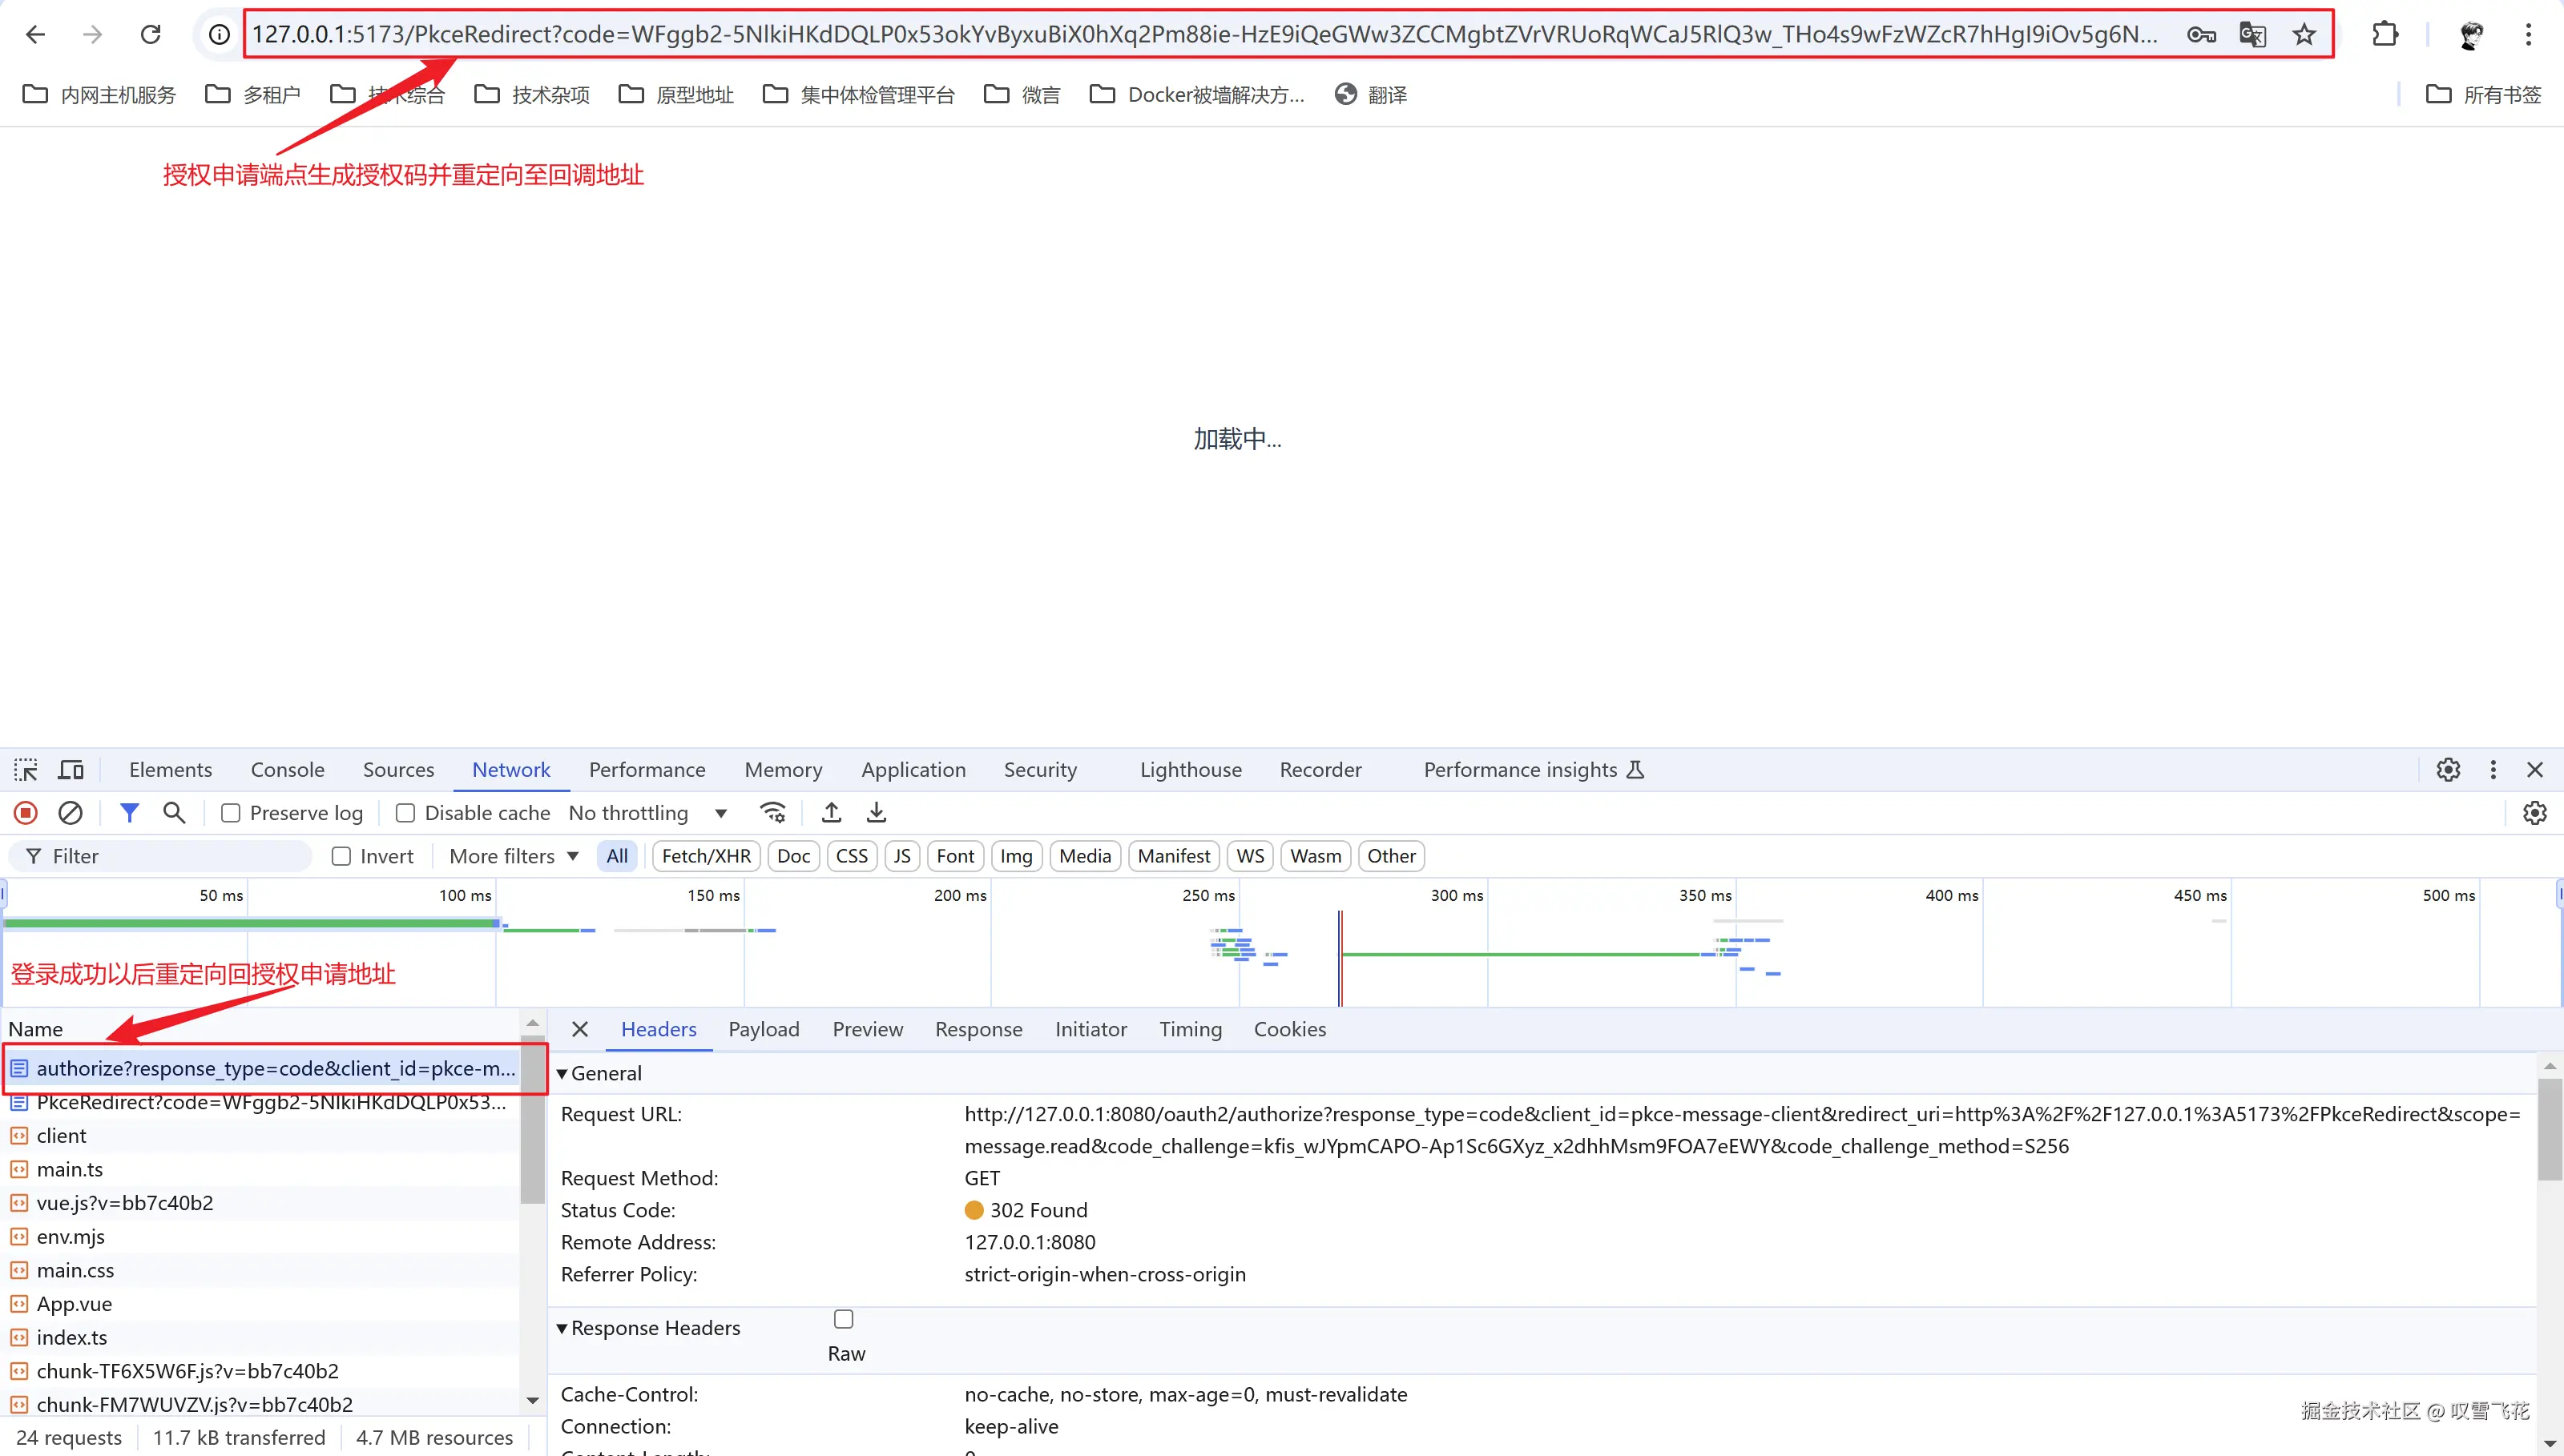Select the PkceRedirect request row
The height and width of the screenshot is (1456, 2564).
(270, 1102)
